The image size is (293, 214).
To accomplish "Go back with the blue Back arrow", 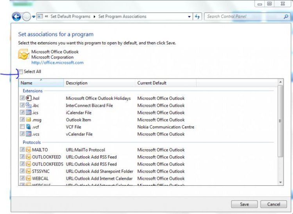I will [x=16, y=17].
